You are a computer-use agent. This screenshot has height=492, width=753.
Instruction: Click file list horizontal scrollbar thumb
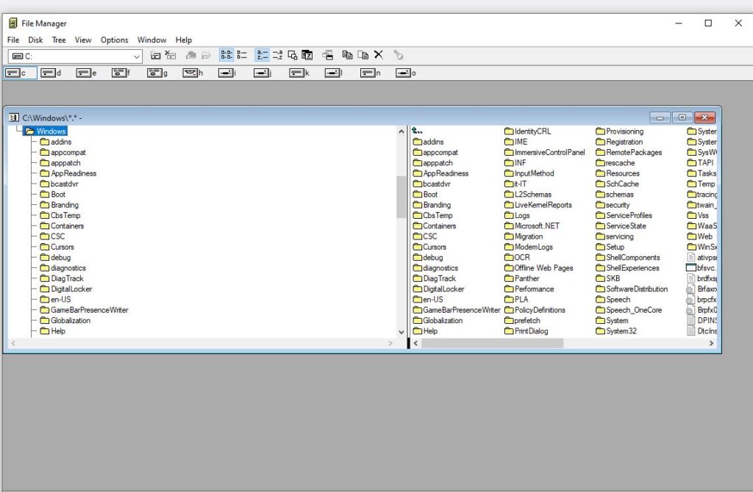tap(492, 343)
